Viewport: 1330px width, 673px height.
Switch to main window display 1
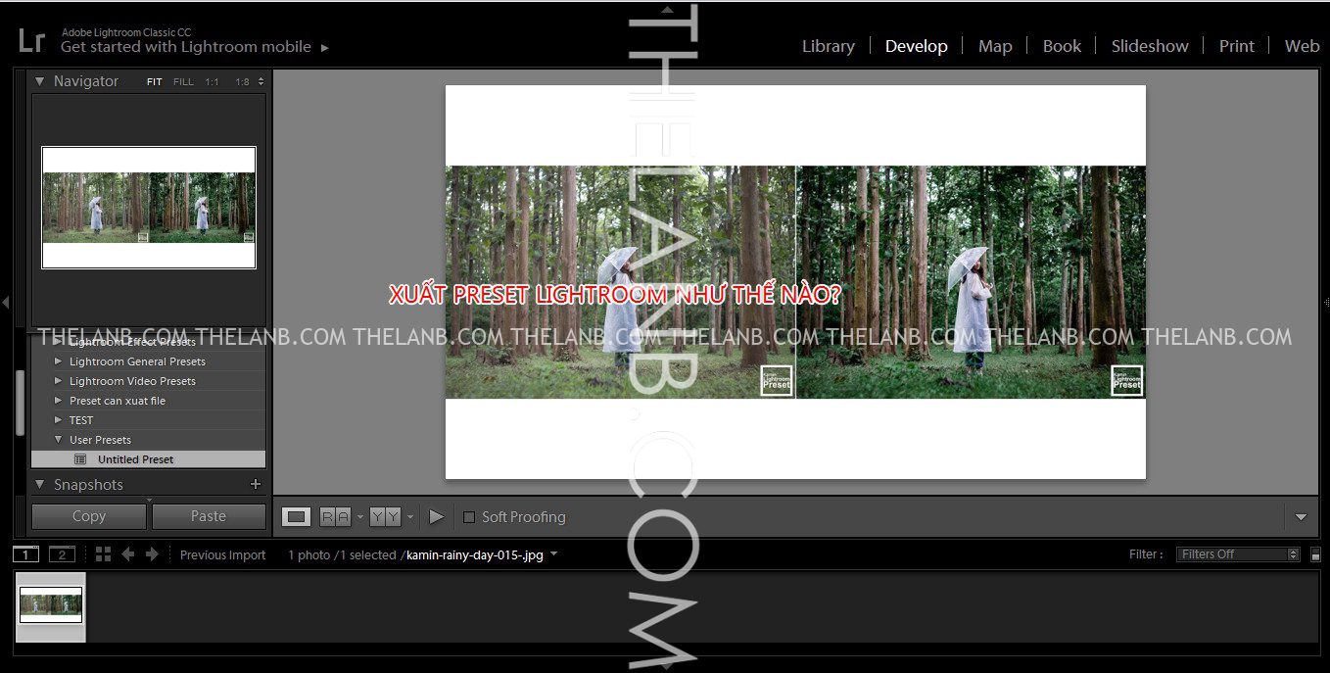pyautogui.click(x=25, y=554)
